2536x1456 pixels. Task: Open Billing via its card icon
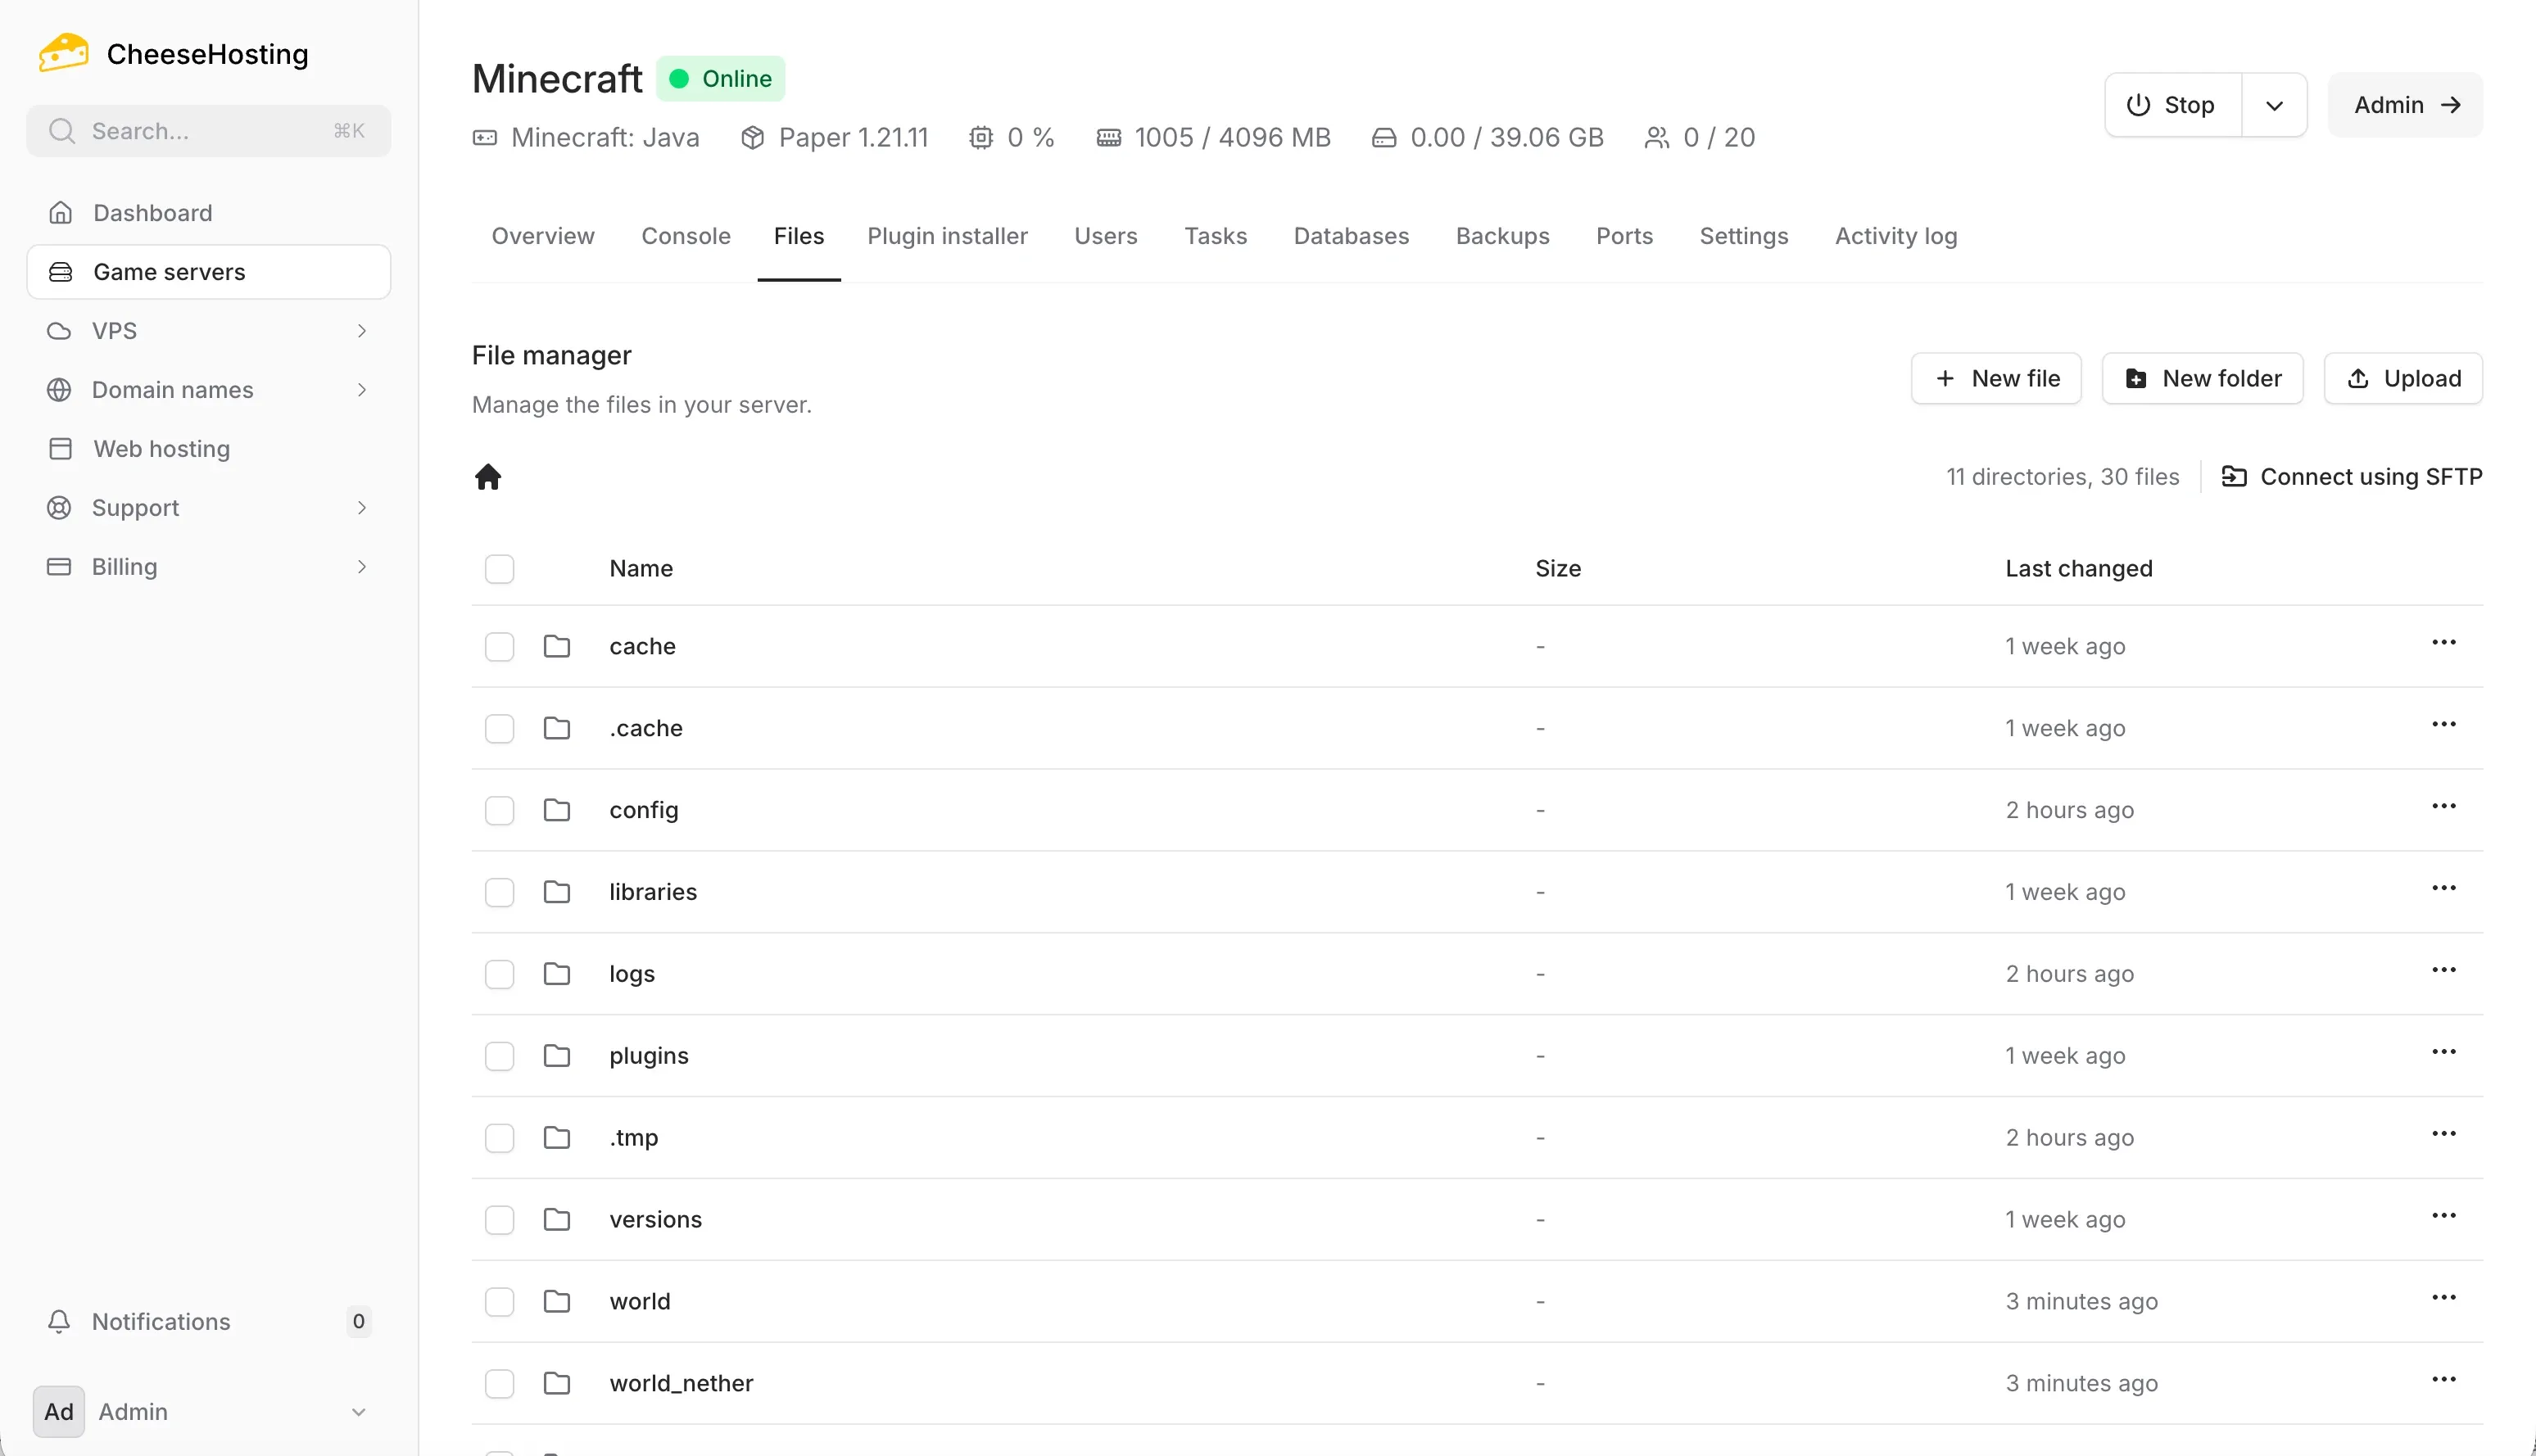point(58,566)
